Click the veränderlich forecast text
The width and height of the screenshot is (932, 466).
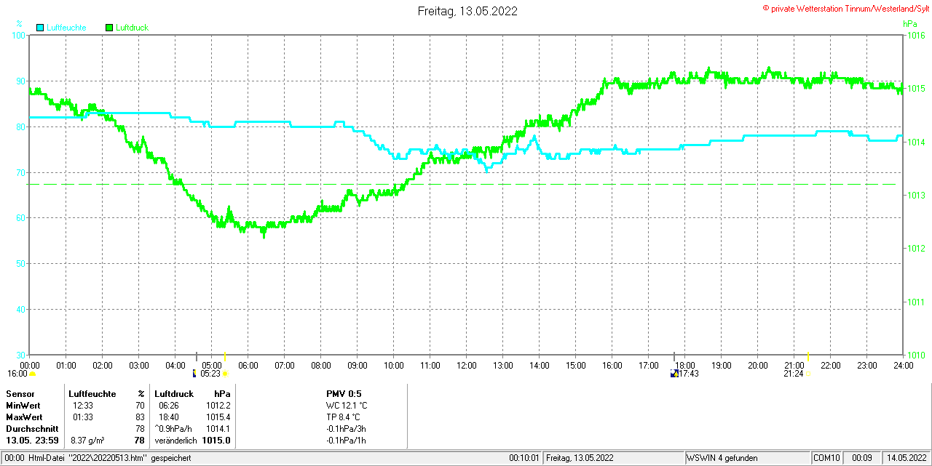(x=175, y=441)
